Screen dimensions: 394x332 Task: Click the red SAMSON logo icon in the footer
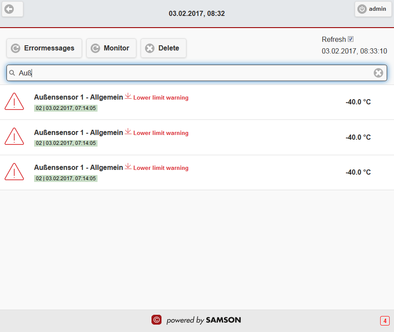[x=156, y=320]
